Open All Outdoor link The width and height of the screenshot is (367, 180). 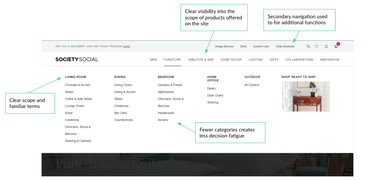252,85
